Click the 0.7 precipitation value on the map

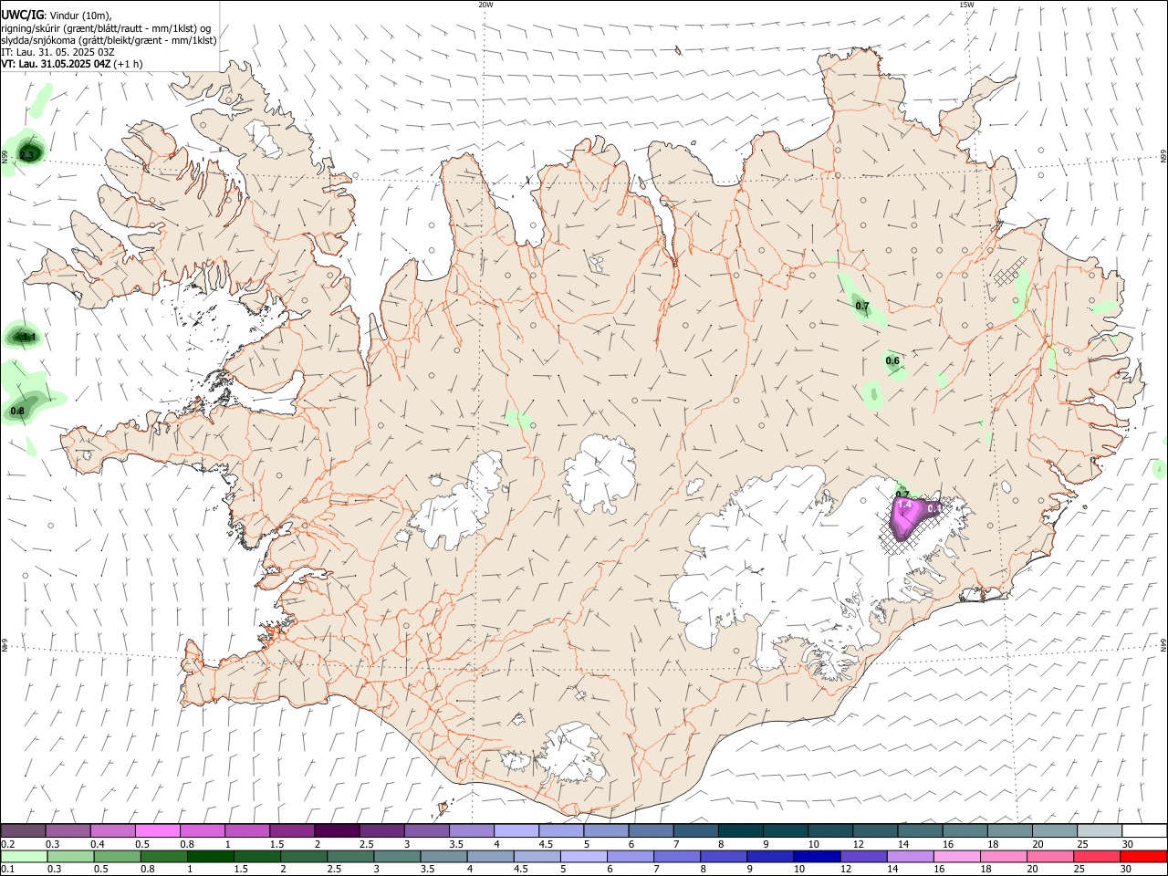(x=862, y=307)
